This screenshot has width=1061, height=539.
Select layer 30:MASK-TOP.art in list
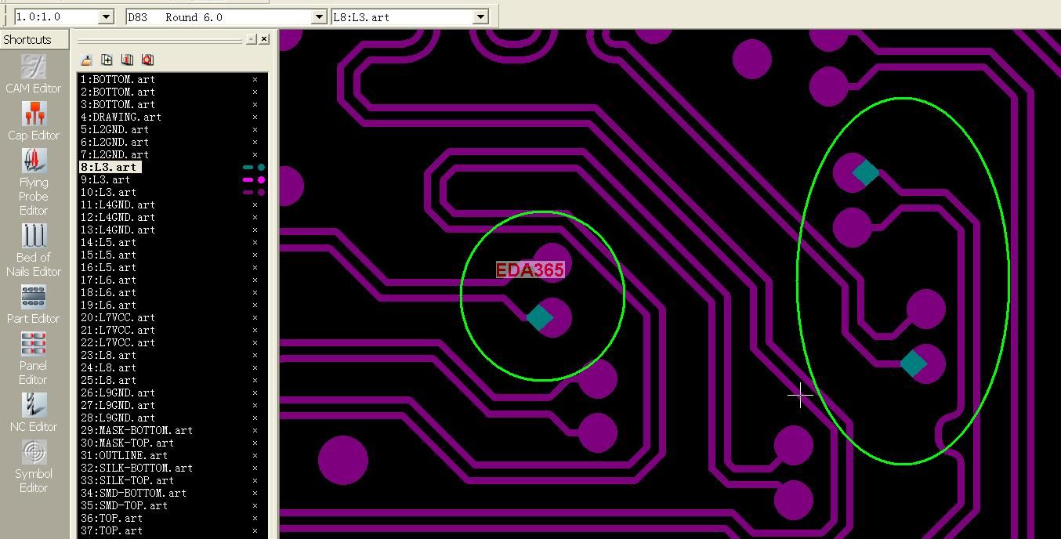(127, 443)
